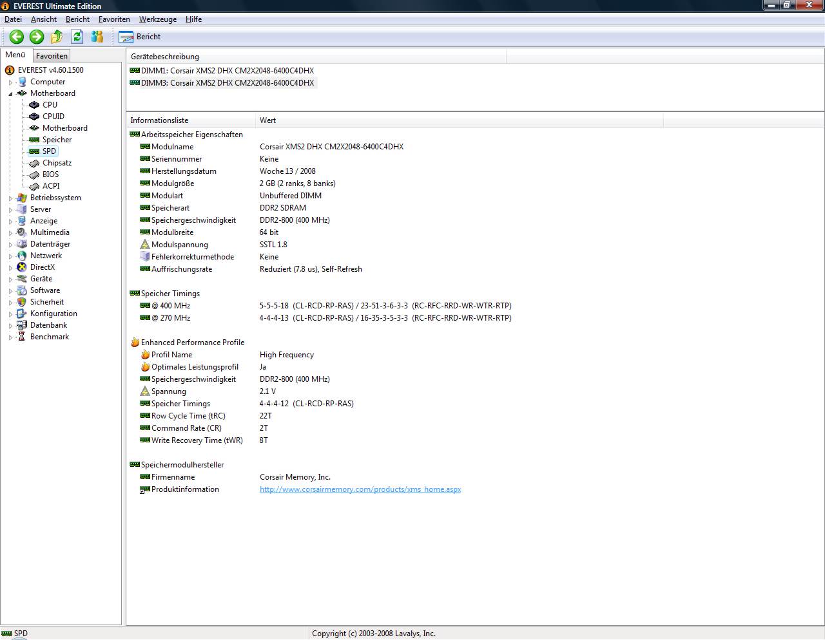The height and width of the screenshot is (640, 825).
Task: Click the Software icon in tree
Action: (x=22, y=290)
